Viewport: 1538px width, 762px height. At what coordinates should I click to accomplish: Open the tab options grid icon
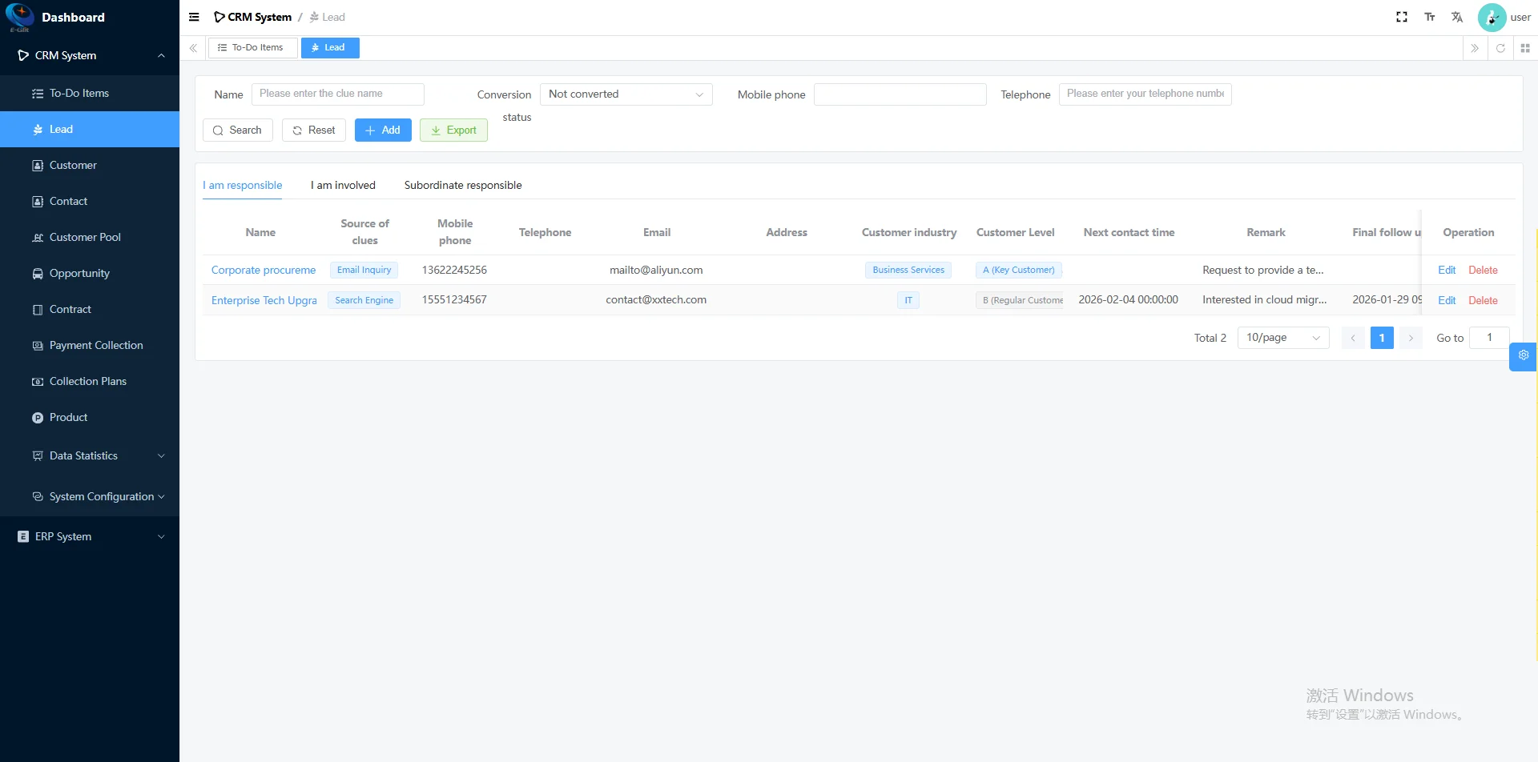(x=1525, y=48)
